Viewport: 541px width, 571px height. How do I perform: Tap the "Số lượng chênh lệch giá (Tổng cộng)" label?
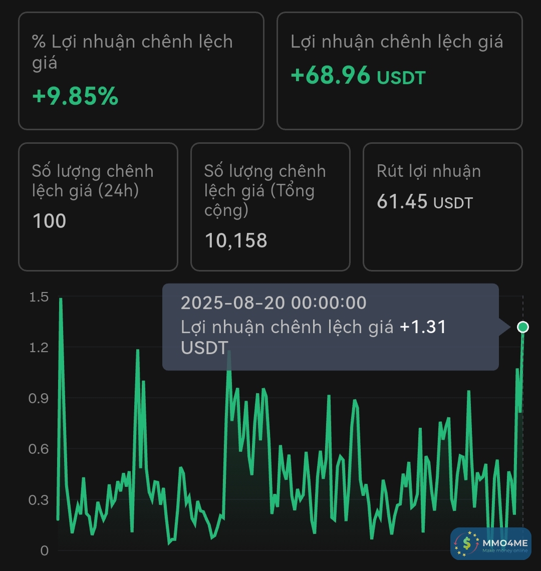[x=265, y=190]
